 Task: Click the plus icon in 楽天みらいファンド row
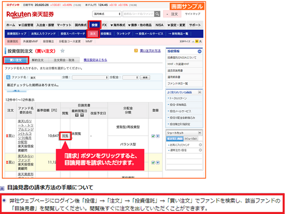coord(158,162)
